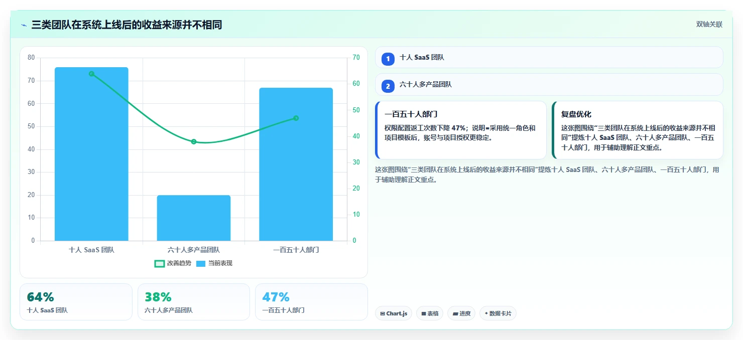This screenshot has height=340, width=743.
Task: Click x-axis label 十人 SaaS 团队
Action: click(91, 250)
